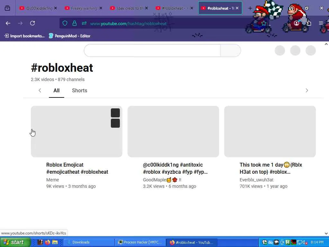The width and height of the screenshot is (329, 247).
Task: Open 'This took me 1 day' video title
Action: (271, 168)
